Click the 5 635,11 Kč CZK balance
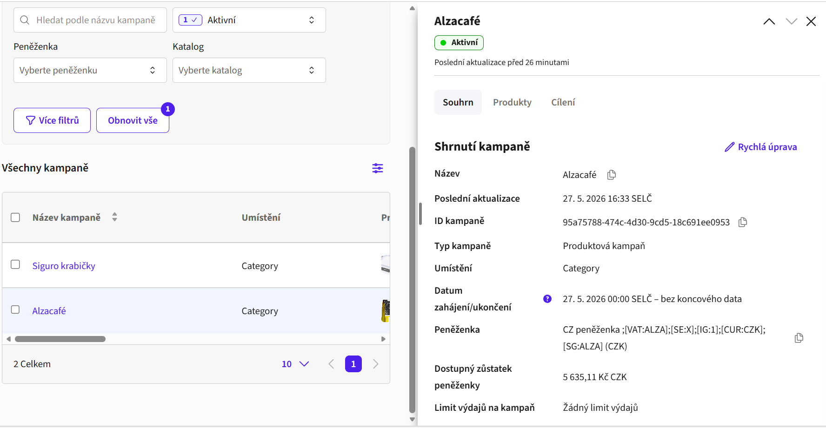826x428 pixels. (595, 377)
